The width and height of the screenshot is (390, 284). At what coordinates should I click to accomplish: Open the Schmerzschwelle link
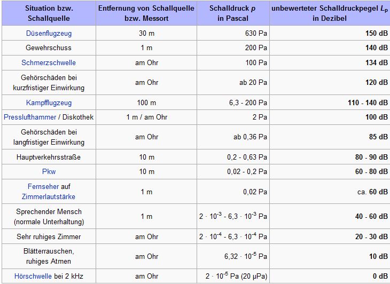tap(49, 62)
